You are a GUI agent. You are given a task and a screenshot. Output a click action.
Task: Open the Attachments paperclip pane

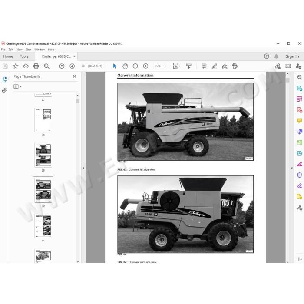(x=4, y=90)
